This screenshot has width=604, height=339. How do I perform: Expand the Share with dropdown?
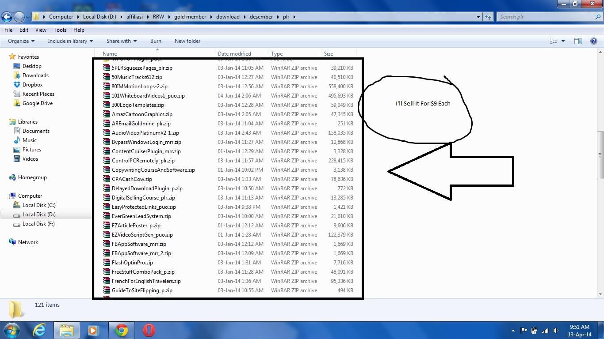click(x=121, y=41)
